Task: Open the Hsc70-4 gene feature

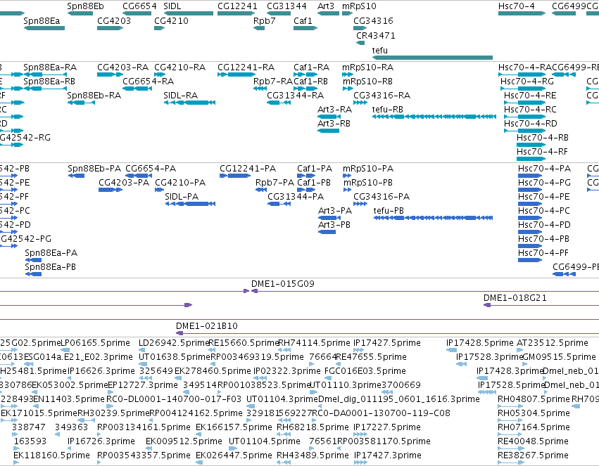Action: (522, 13)
